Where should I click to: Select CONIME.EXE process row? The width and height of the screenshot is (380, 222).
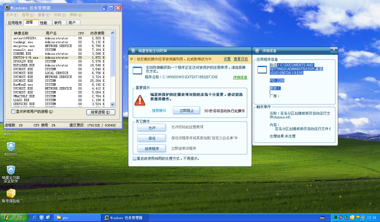point(59,54)
